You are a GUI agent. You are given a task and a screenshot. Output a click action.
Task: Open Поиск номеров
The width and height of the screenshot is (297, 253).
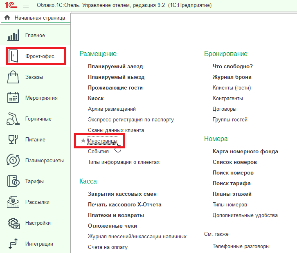click(x=233, y=172)
